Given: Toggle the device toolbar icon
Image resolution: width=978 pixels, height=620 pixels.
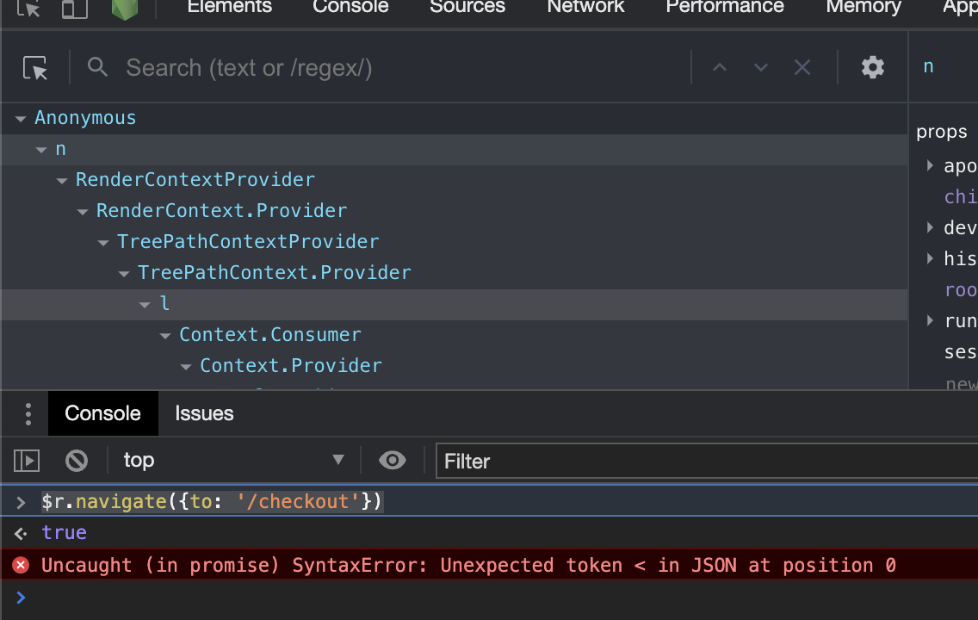Looking at the screenshot, I should (74, 8).
